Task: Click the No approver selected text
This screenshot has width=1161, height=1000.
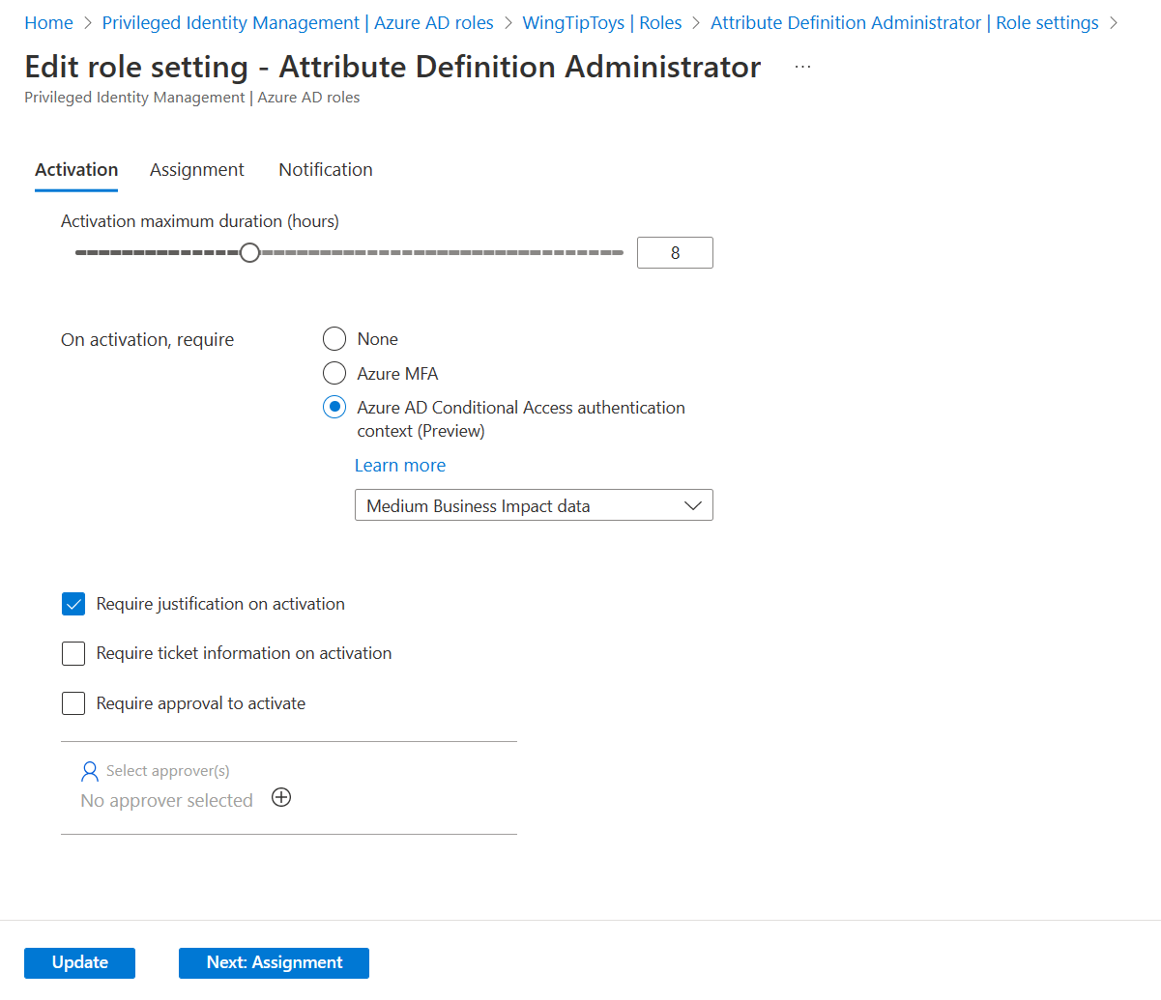Action: (166, 801)
